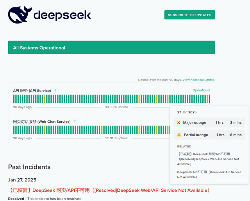Click orange warning Partial outage icon
This screenshot has width=250, height=201.
(x=179, y=135)
